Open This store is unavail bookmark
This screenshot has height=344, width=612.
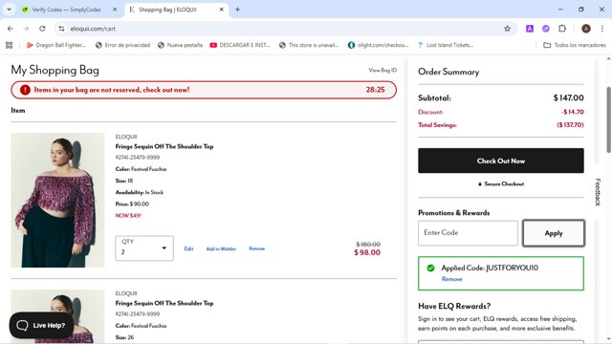coord(309,45)
